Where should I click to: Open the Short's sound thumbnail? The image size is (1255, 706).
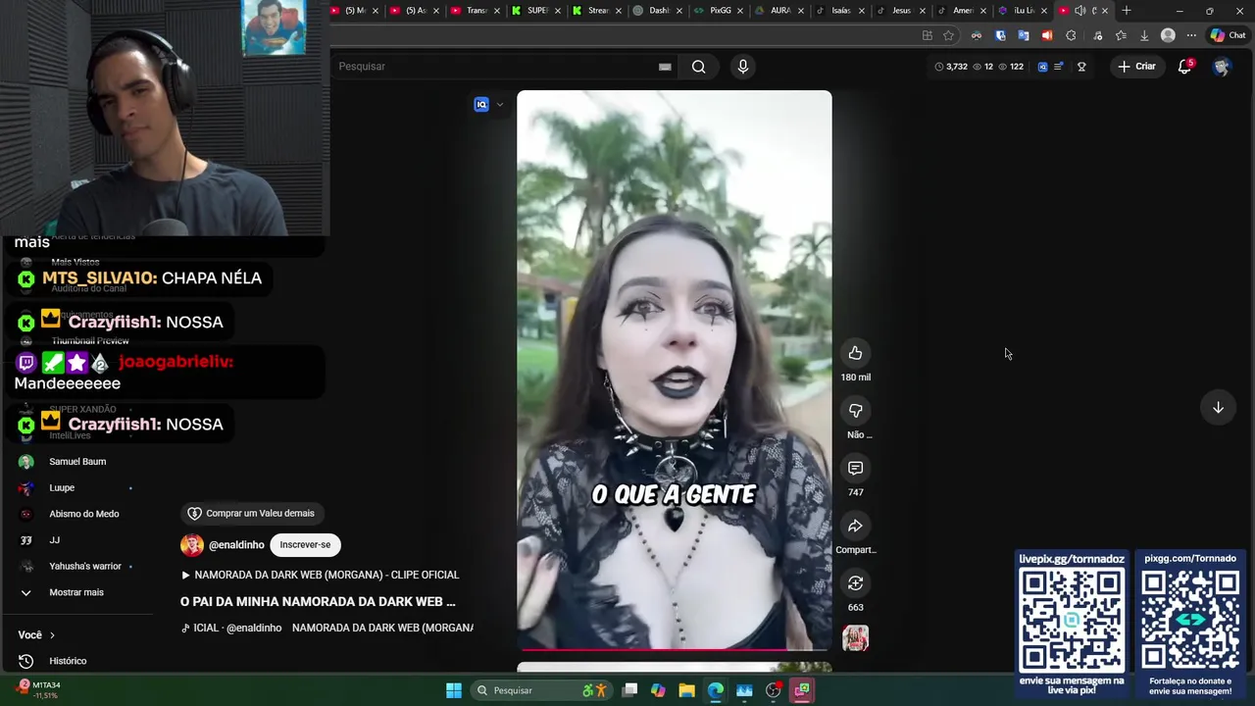[x=855, y=638]
